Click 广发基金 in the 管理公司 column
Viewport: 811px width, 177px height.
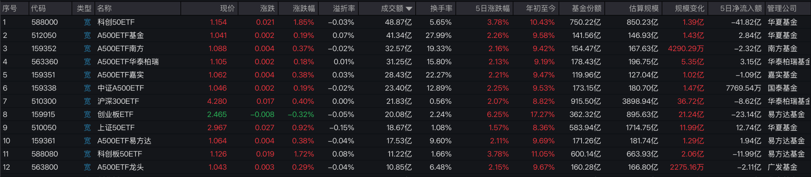pyautogui.click(x=782, y=167)
